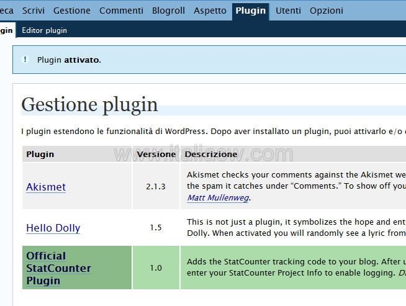The width and height of the screenshot is (406, 306).
Task: Click the Descrizione column header
Action: (x=211, y=155)
